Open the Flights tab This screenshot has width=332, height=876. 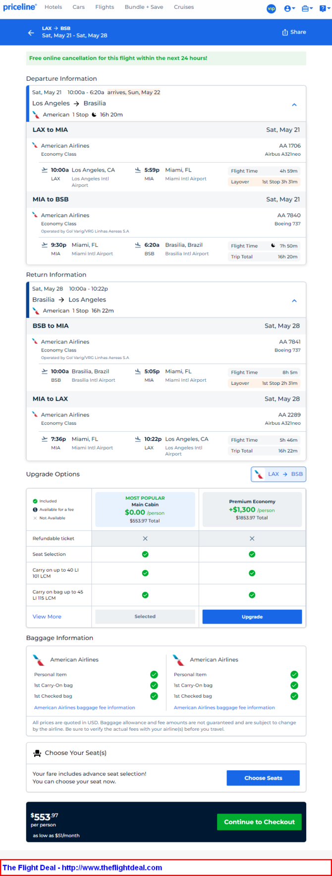pos(105,7)
